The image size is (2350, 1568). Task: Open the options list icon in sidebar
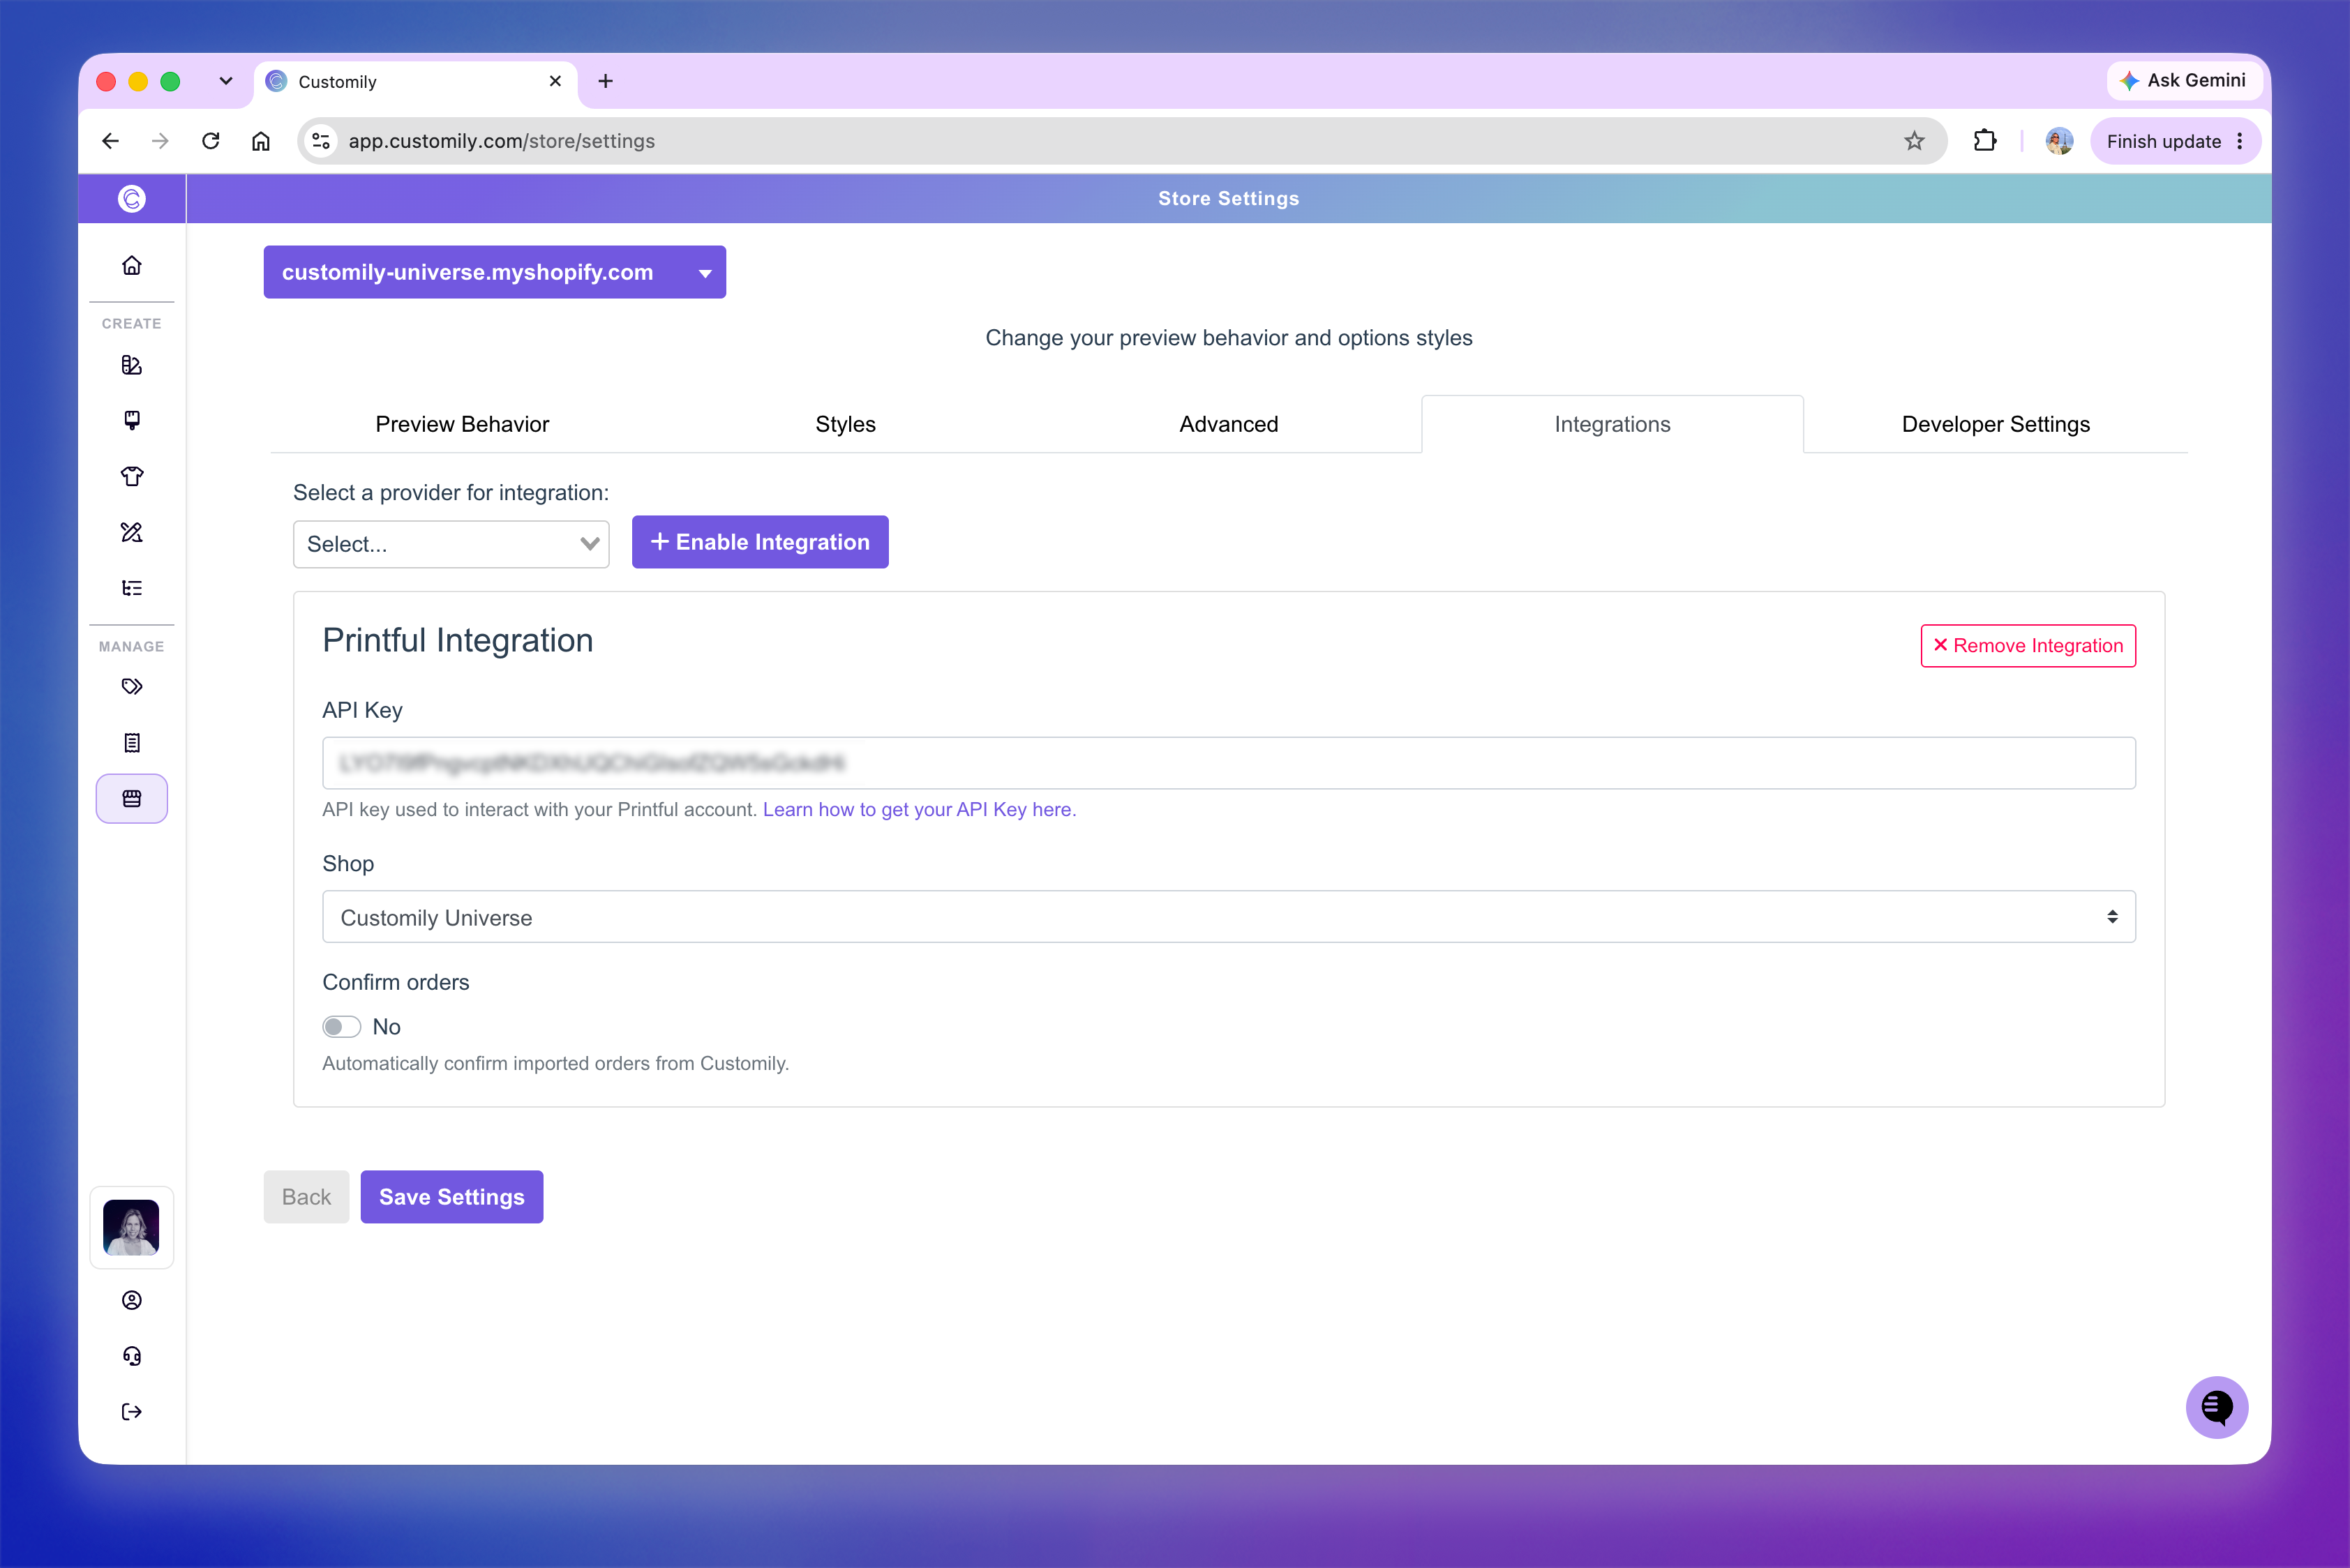132,588
